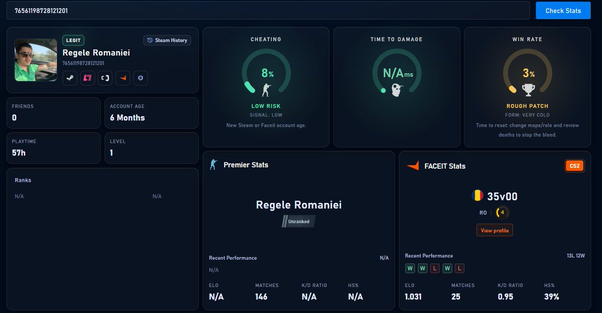Click 'FORM: VERY COLD' text

(527, 115)
